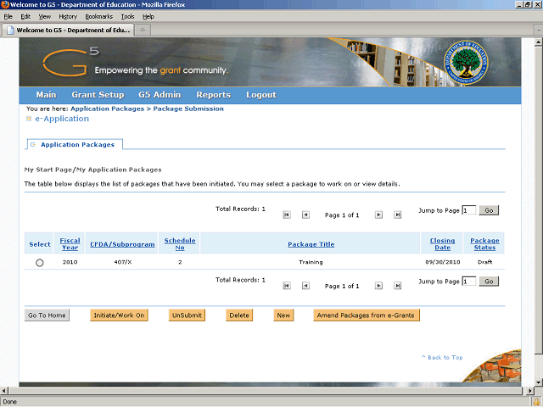Click the 09/30/2010 closing date cell
The height and width of the screenshot is (407, 543).
pyautogui.click(x=443, y=262)
